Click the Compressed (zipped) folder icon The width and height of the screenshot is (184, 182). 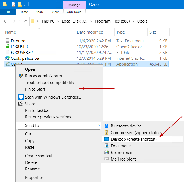coord(106,132)
